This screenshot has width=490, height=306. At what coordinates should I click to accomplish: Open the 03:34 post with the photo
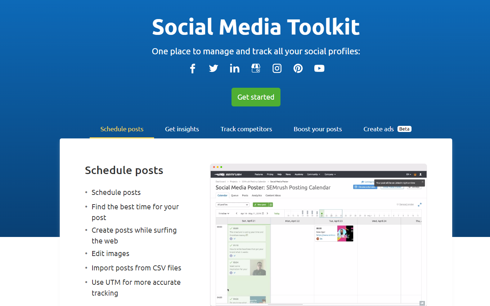(247, 268)
